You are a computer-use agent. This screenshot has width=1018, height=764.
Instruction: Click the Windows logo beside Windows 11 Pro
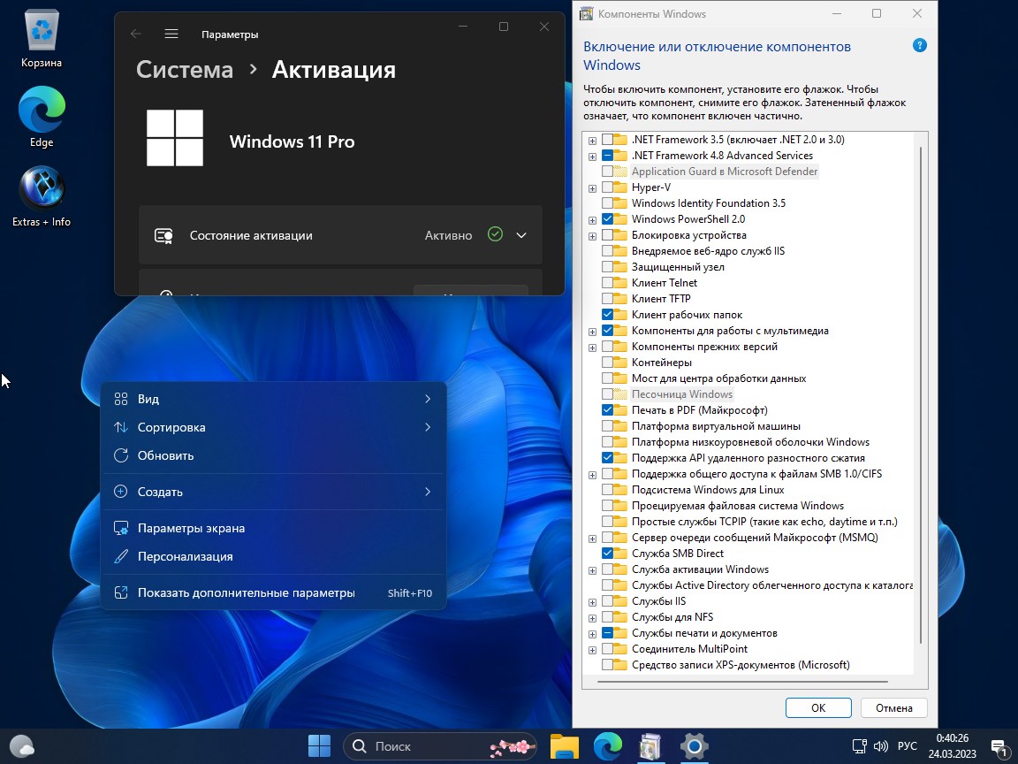tap(175, 138)
